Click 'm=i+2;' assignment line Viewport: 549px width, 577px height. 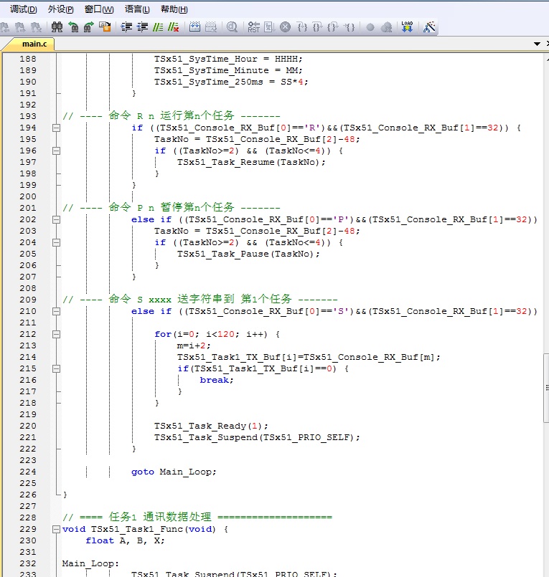pyautogui.click(x=194, y=345)
